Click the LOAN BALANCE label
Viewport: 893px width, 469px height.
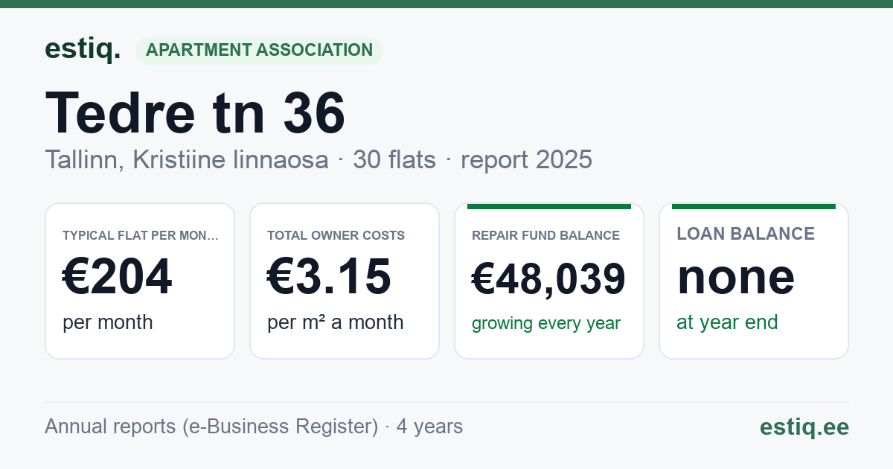click(x=746, y=234)
